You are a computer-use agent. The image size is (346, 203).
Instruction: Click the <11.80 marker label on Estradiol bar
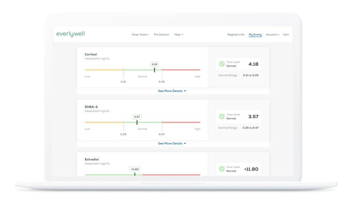pos(135,169)
